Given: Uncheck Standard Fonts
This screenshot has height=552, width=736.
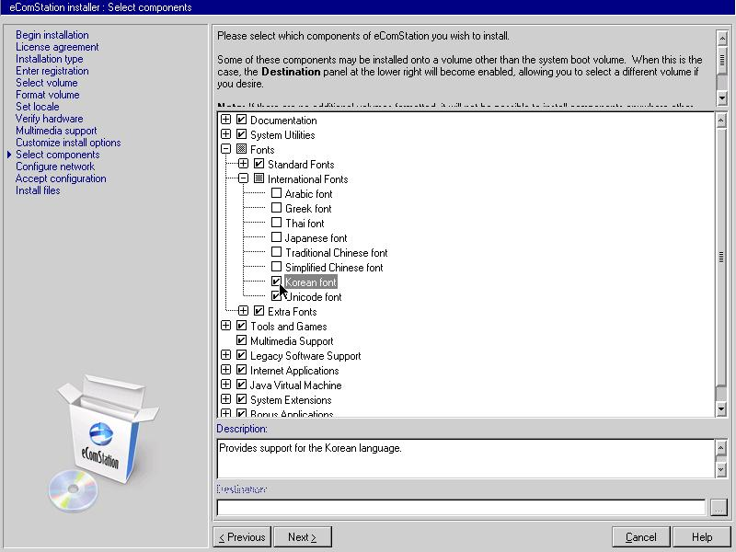Looking at the screenshot, I should pos(259,164).
